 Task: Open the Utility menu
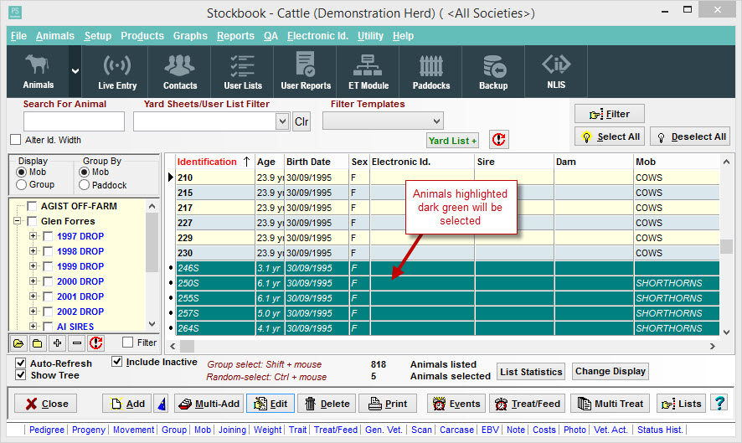pyautogui.click(x=370, y=36)
